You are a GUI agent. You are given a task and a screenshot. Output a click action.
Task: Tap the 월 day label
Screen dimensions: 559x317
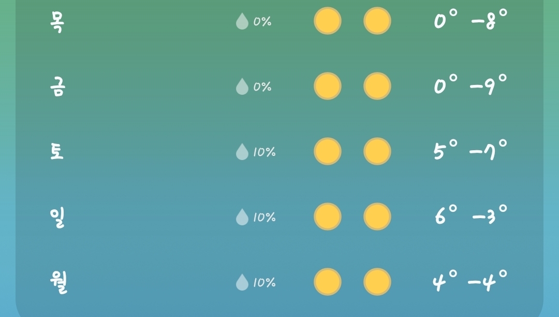(x=58, y=282)
